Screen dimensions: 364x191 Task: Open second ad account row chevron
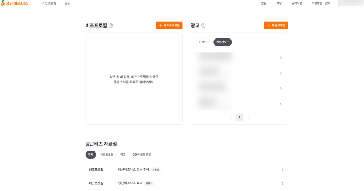click(x=281, y=73)
